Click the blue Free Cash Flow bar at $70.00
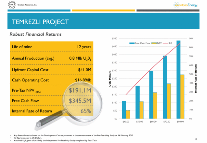The image size is (207, 143). click(x=165, y=87)
